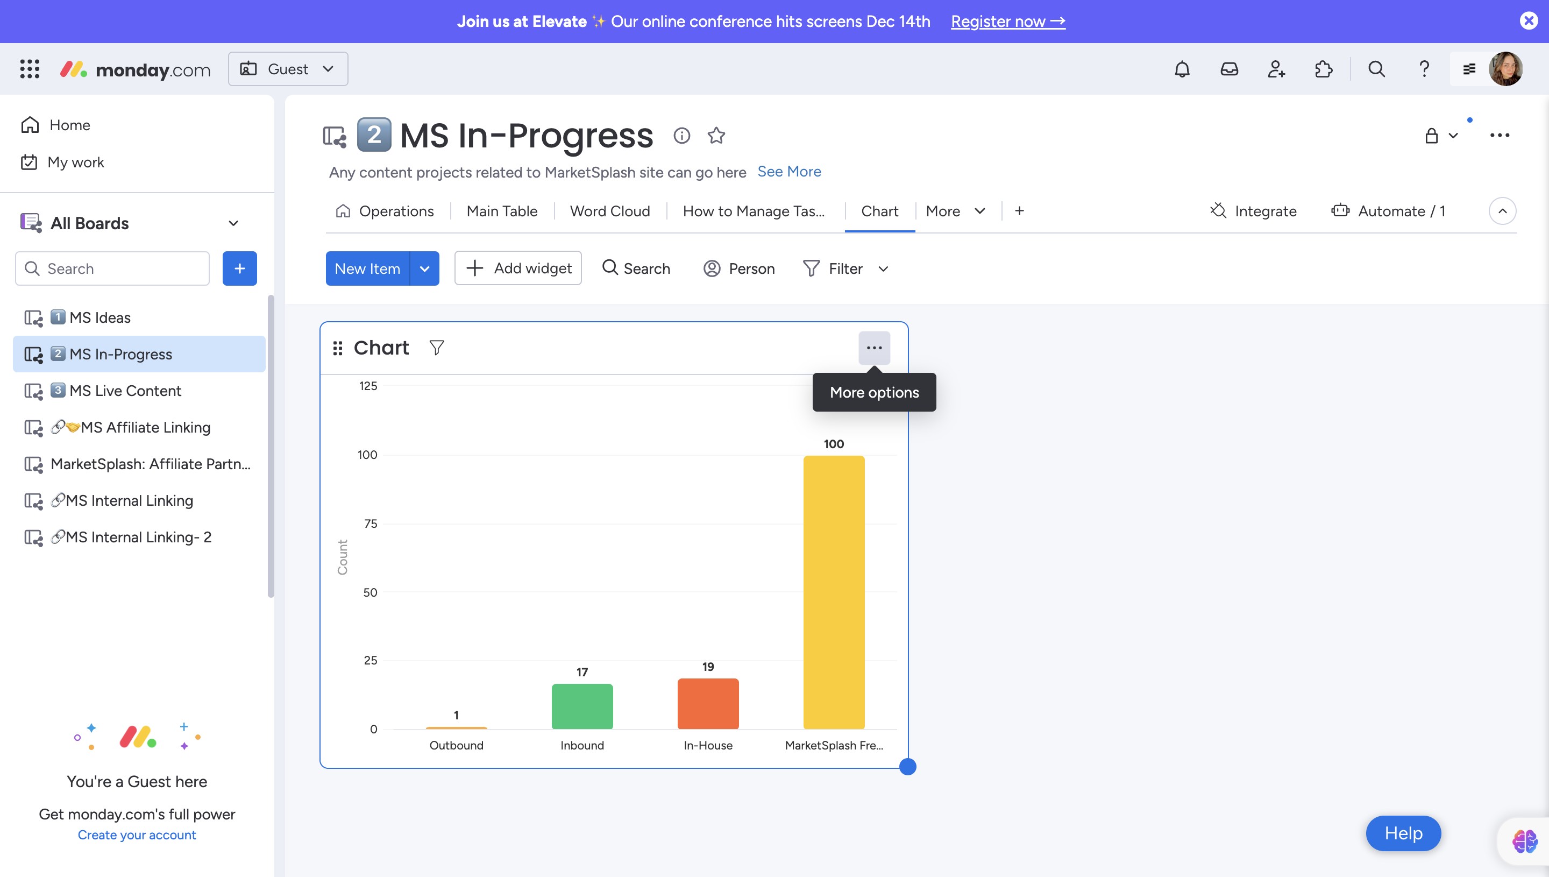Screen dimensions: 1549x877
Task: Filter by Person
Action: click(x=738, y=268)
